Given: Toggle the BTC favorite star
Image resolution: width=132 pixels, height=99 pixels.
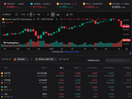Looking at the screenshot, I should [x=2, y=76].
